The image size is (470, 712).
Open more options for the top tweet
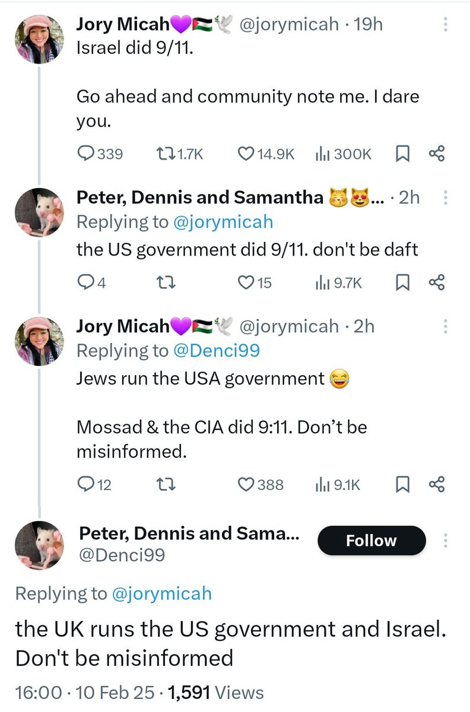point(446,24)
